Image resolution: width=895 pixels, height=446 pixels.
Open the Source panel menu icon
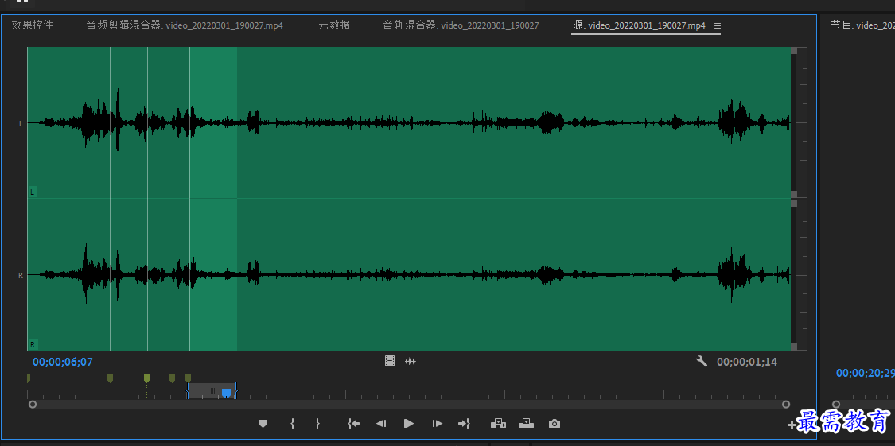(718, 25)
